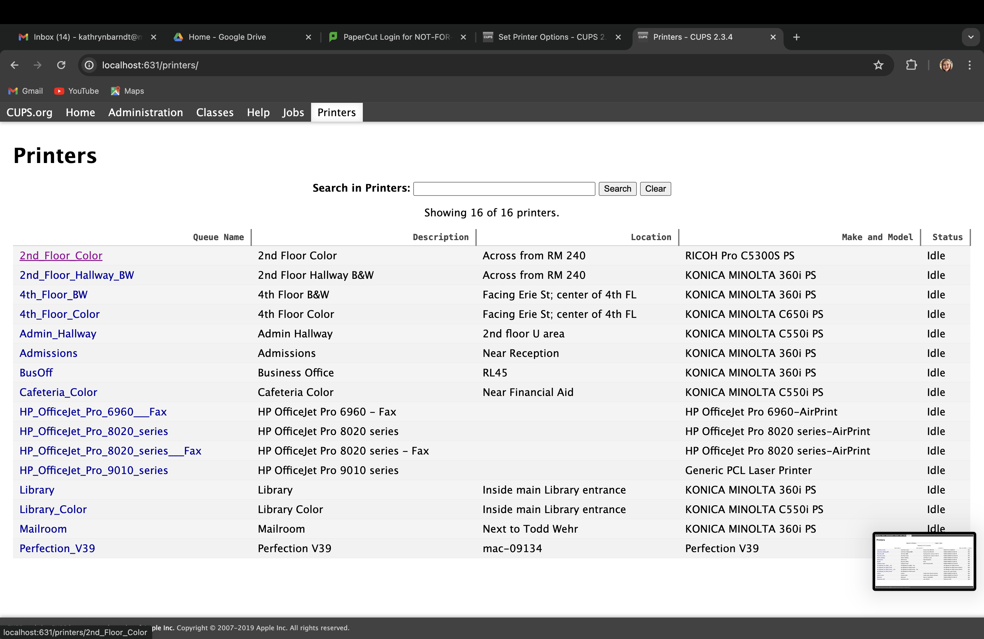Switch to the Set Printer Options CUPS tab
This screenshot has height=639, width=984.
pos(552,37)
